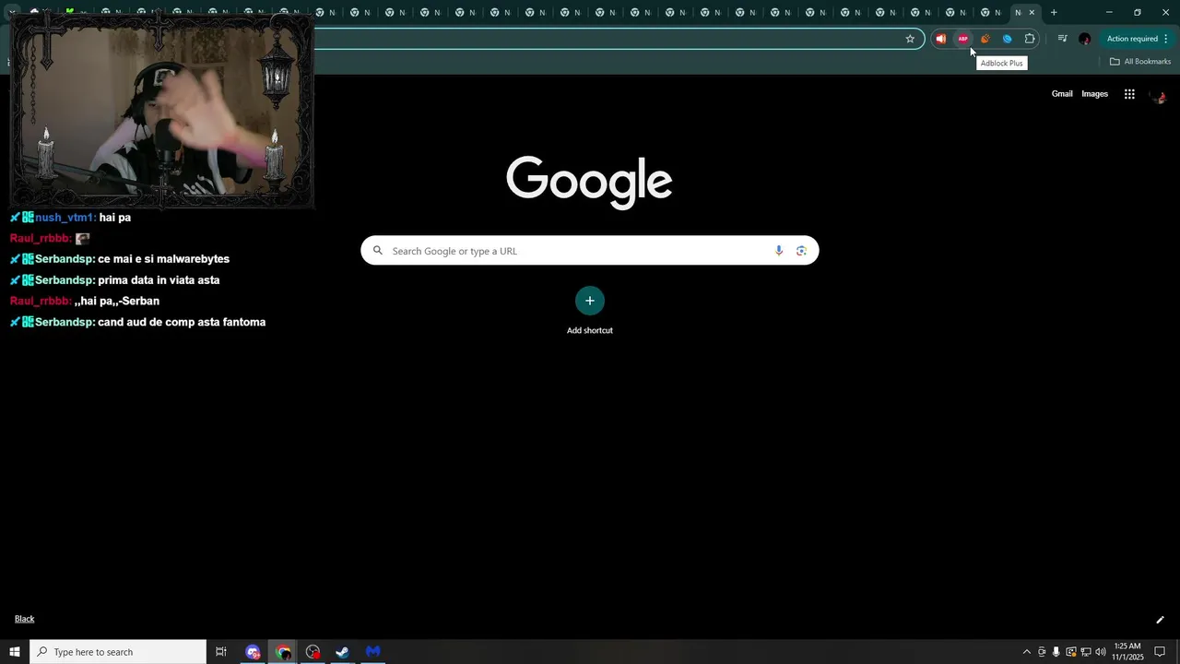Viewport: 1180px width, 664px height.
Task: Open Search by image with the lens icon
Action: (801, 251)
